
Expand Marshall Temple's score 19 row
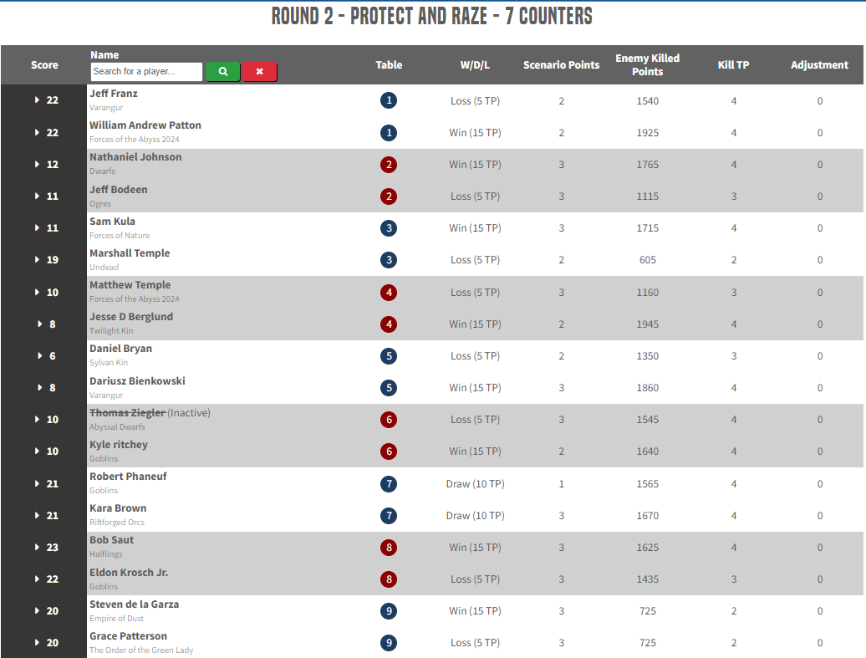coord(38,260)
